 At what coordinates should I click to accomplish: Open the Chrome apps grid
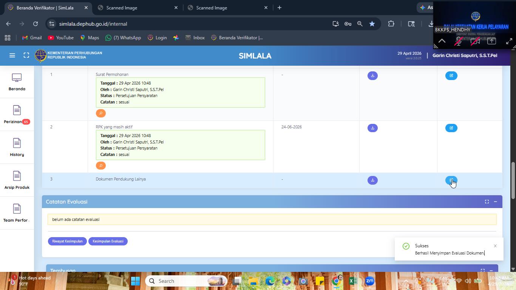(x=8, y=38)
